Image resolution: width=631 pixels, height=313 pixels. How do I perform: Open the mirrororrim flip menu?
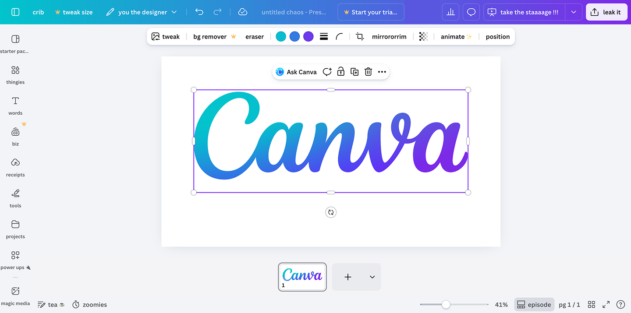pyautogui.click(x=389, y=37)
